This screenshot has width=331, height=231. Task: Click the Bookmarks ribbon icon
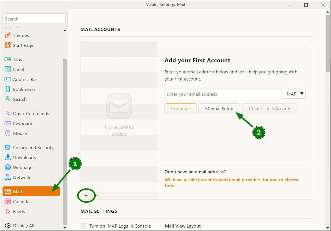point(8,89)
